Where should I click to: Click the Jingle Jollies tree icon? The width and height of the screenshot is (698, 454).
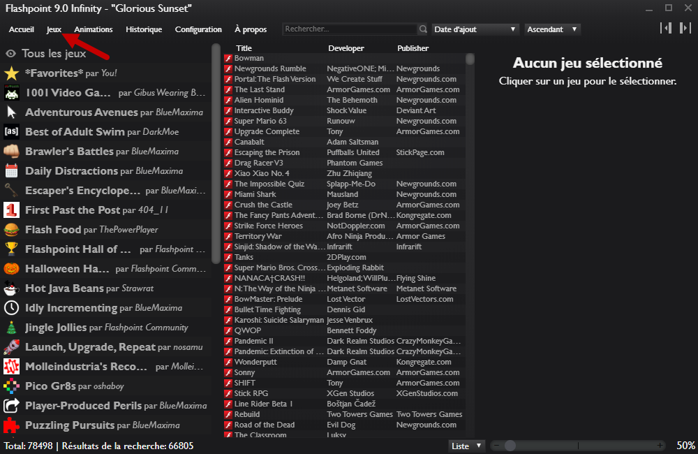tap(12, 328)
